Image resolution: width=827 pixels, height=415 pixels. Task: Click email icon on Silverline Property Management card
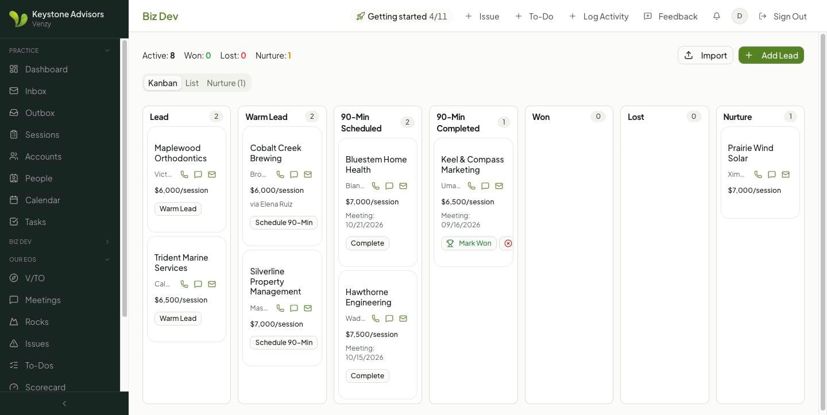[x=308, y=308]
